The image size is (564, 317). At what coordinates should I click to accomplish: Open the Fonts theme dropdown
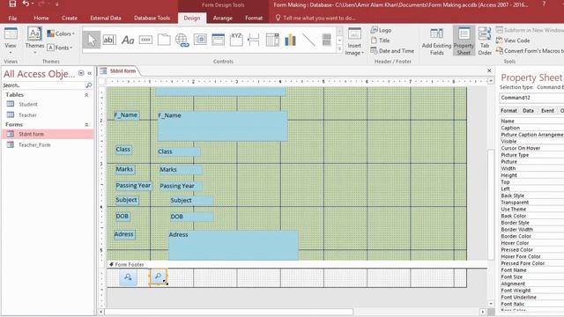point(60,48)
